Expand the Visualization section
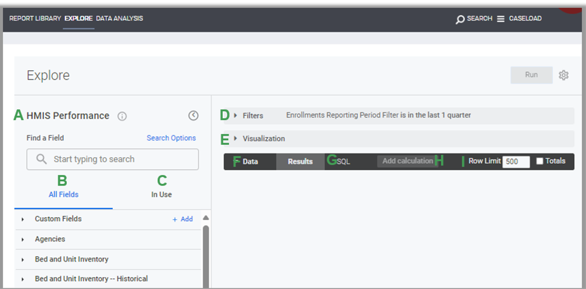Screen dimensions: 586x289 [x=235, y=139]
